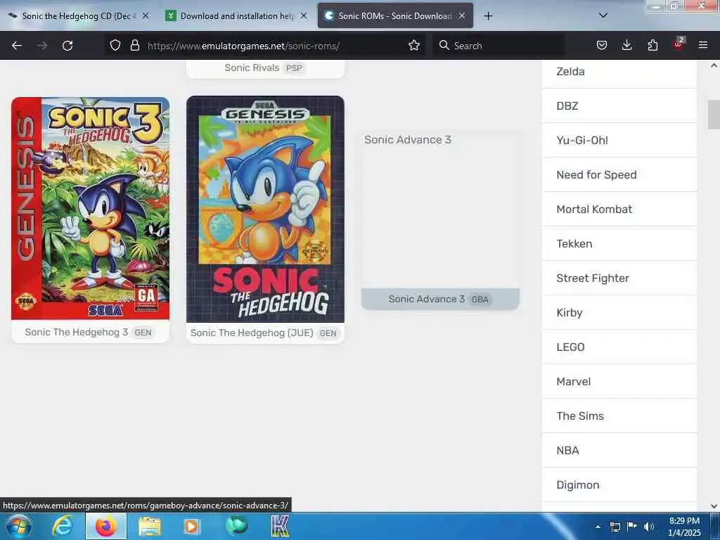
Task: Select the Sonic ROMs - Sonic Download tab
Action: [x=395, y=15]
